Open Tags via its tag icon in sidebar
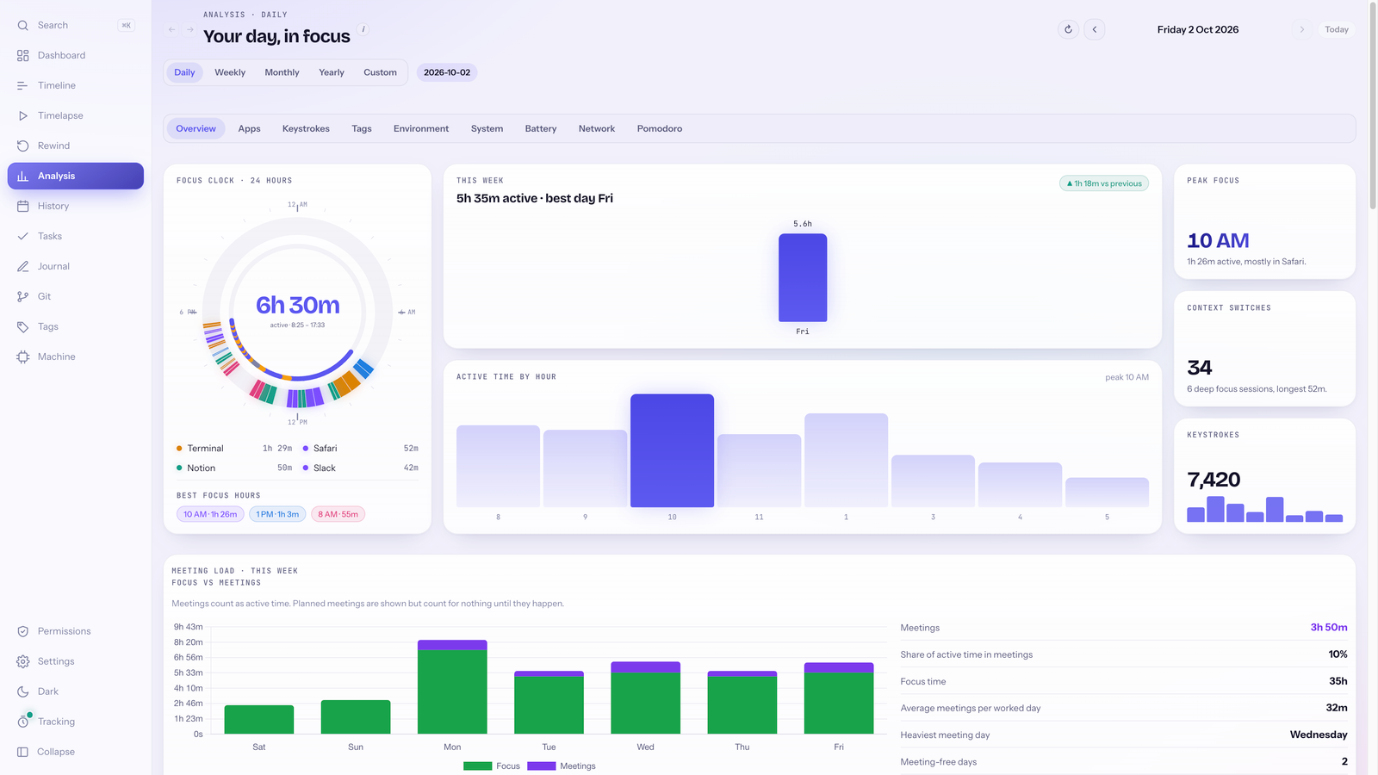The height and width of the screenshot is (775, 1378). [x=23, y=326]
